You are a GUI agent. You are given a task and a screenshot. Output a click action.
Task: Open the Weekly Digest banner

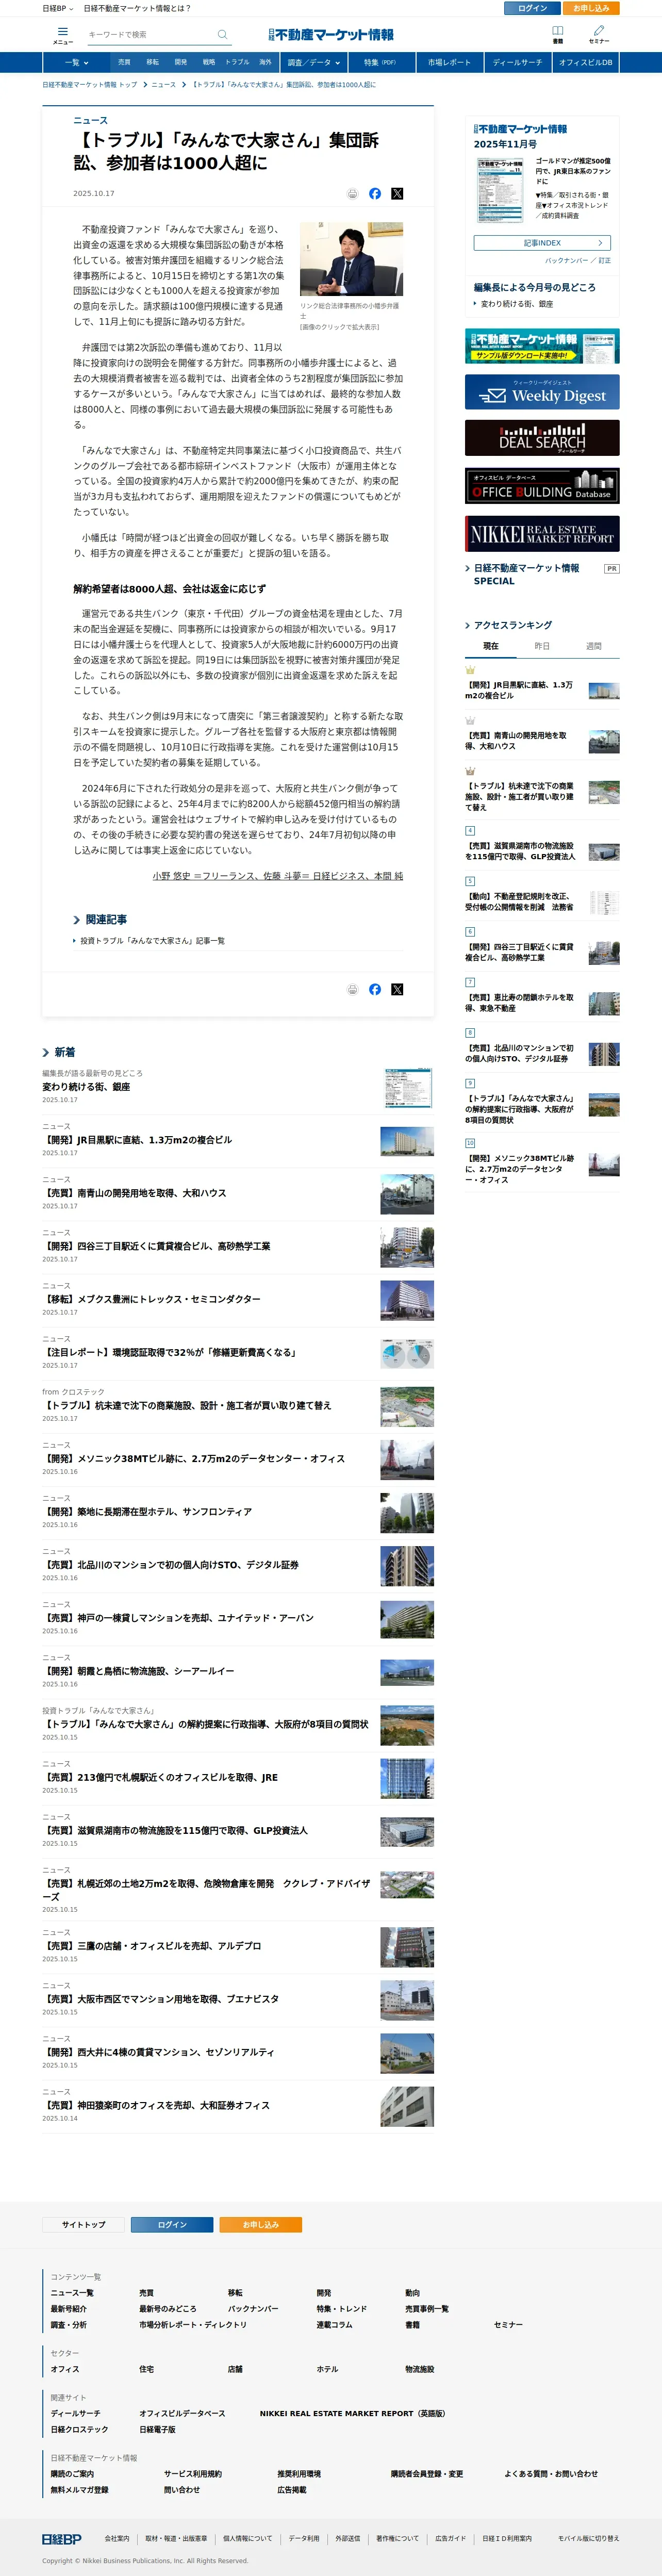542,392
